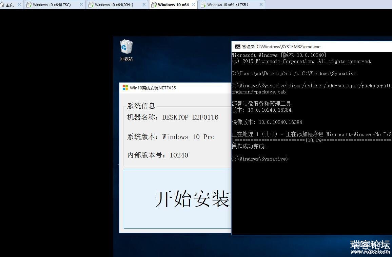Close the Windows 10 x64(20H1) tab

pyautogui.click(x=144, y=4)
